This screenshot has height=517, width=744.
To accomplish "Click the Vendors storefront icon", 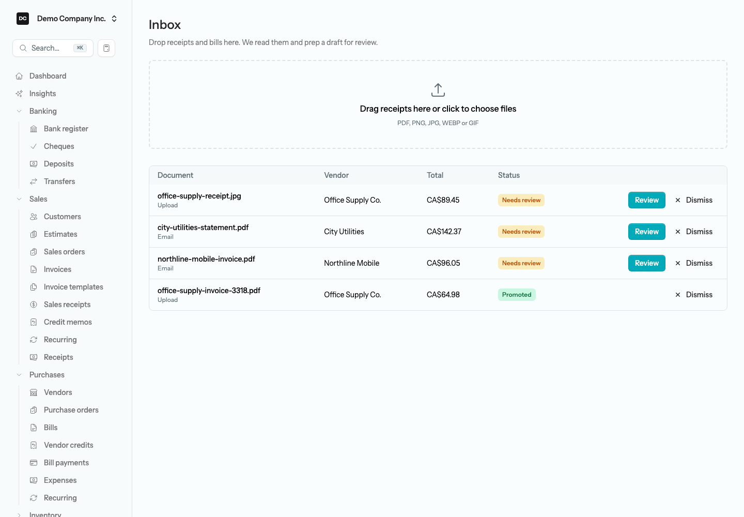I will pyautogui.click(x=34, y=392).
